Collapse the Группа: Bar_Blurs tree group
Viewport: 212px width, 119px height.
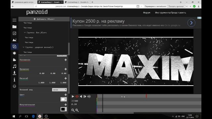(x=25, y=32)
